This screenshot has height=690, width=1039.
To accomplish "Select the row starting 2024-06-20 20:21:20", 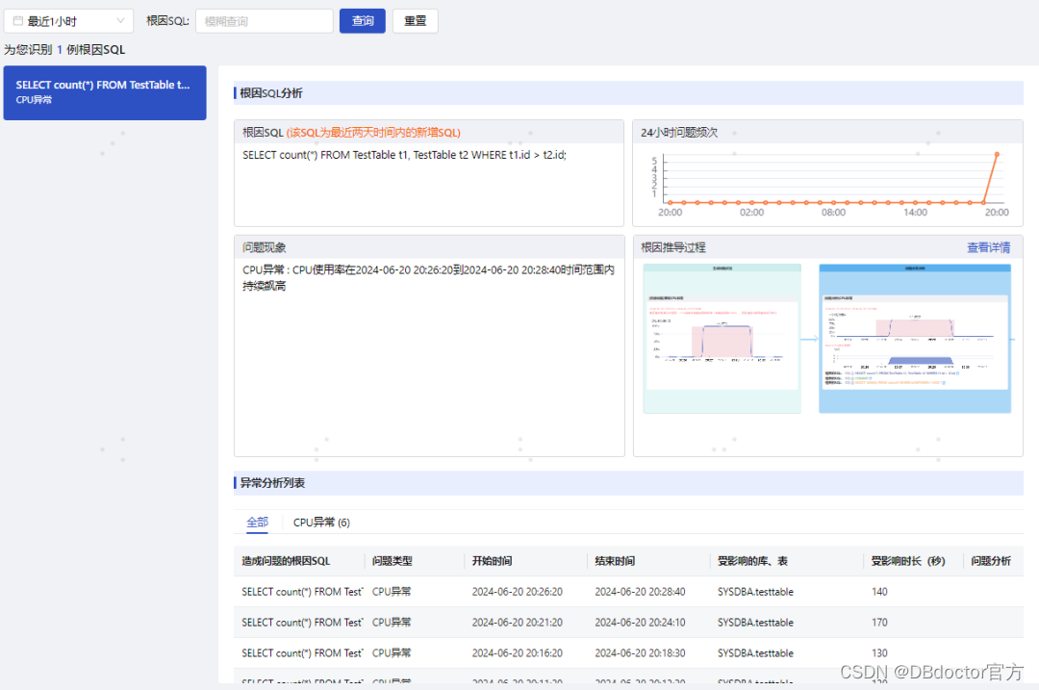I will pyautogui.click(x=628, y=623).
